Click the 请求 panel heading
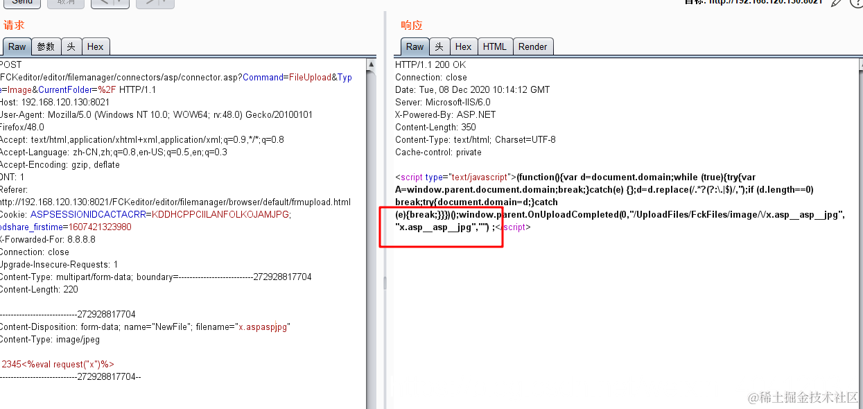The width and height of the screenshot is (863, 409). pyautogui.click(x=14, y=25)
